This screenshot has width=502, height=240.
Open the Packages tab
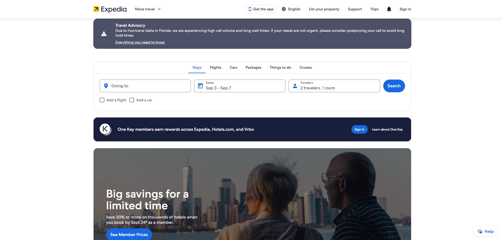[x=253, y=68]
